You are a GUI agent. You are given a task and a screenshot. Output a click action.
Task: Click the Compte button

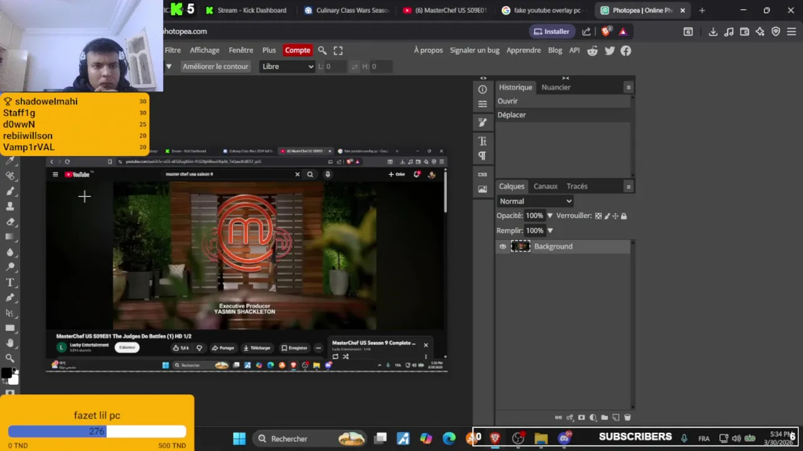(297, 50)
